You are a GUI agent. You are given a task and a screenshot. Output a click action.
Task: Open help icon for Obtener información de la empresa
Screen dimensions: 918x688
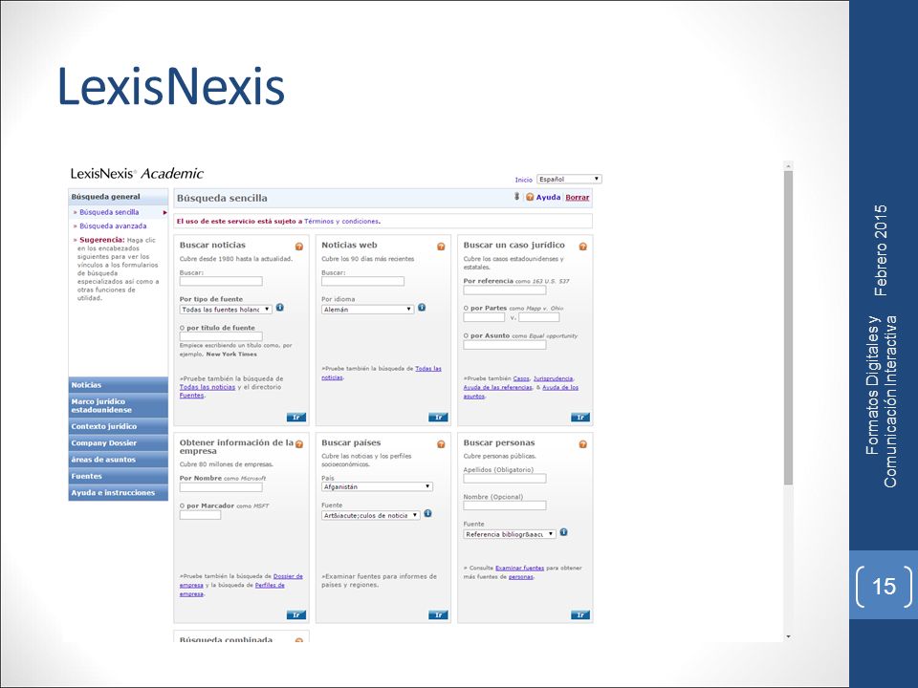pos(299,444)
